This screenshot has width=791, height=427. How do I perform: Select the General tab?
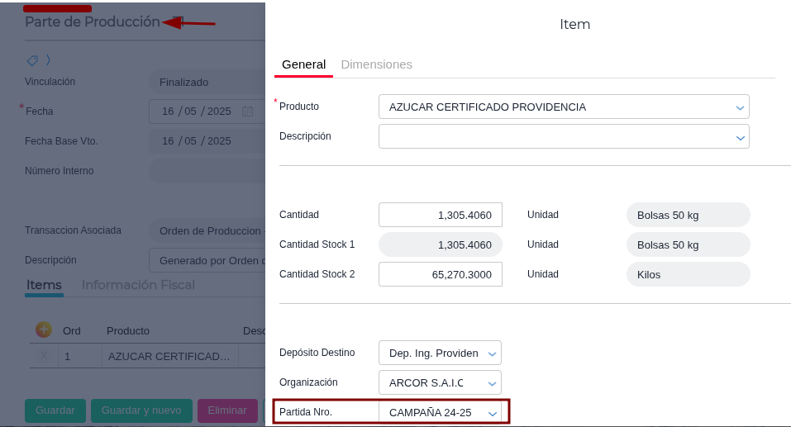pyautogui.click(x=303, y=64)
